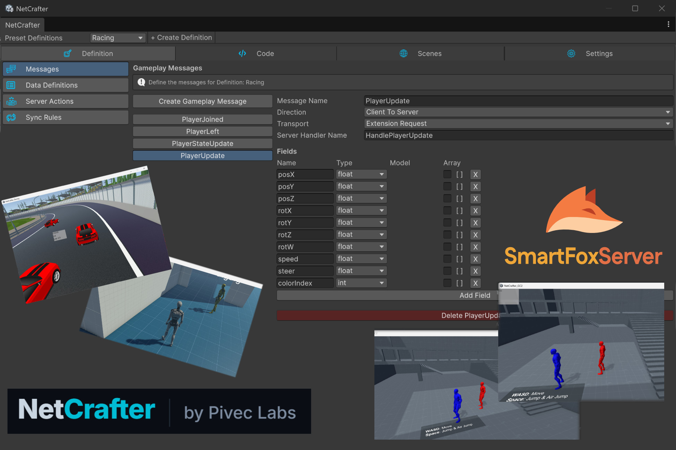Click the Sync Rules arrows icon
The width and height of the screenshot is (676, 450).
tap(11, 117)
